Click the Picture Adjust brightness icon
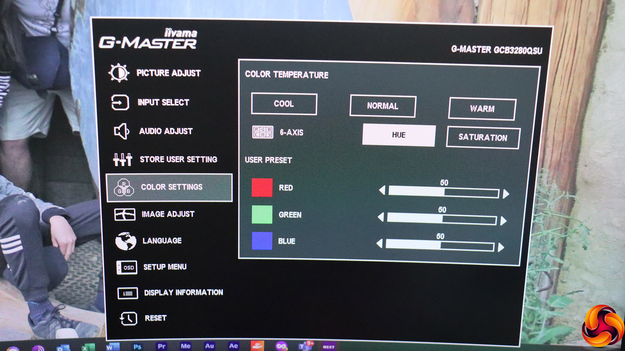 pyautogui.click(x=118, y=73)
